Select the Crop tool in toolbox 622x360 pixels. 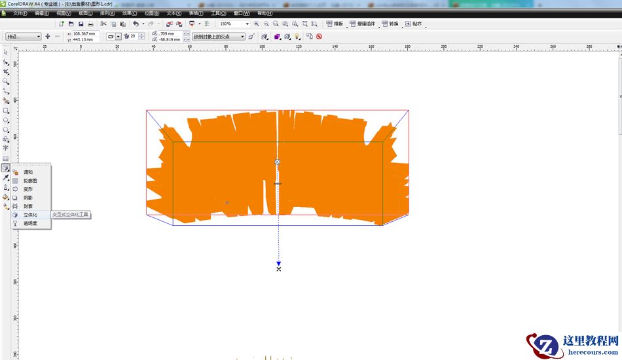click(5, 72)
